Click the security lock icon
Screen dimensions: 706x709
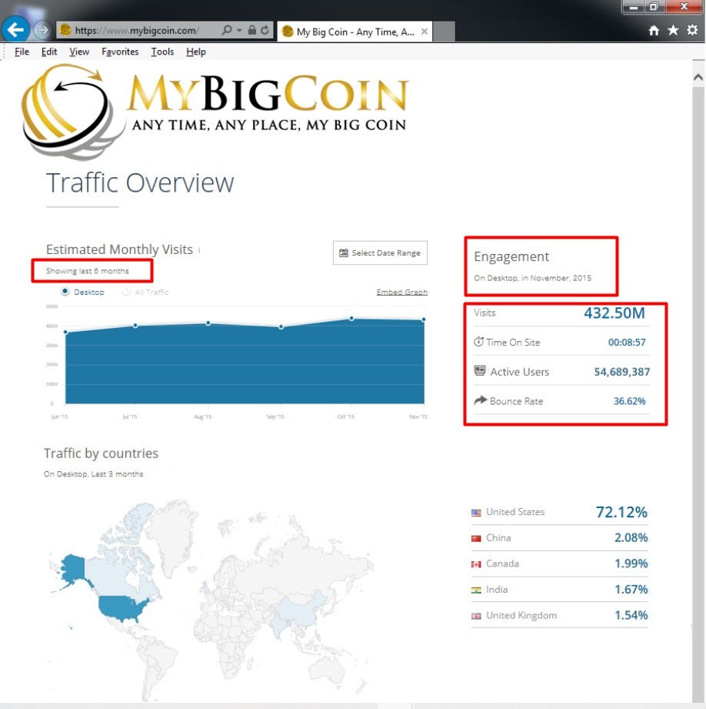(252, 30)
